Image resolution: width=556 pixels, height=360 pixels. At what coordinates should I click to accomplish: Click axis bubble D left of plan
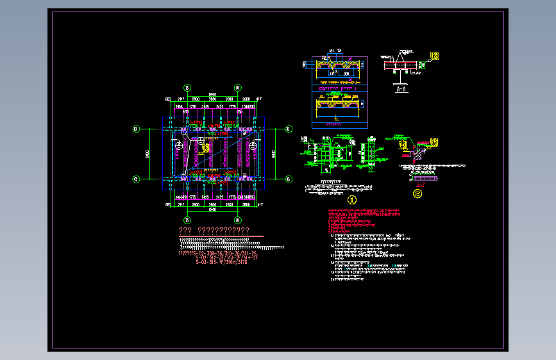click(x=136, y=129)
